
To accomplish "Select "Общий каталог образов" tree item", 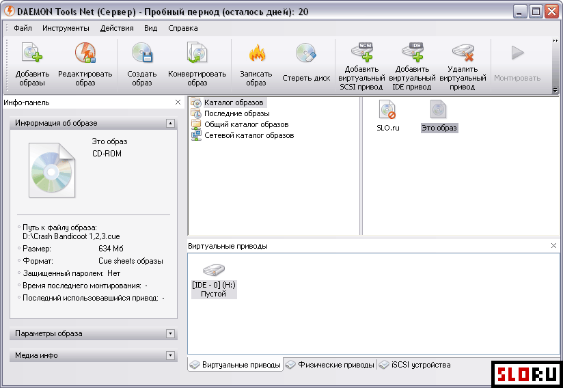I will (x=240, y=124).
